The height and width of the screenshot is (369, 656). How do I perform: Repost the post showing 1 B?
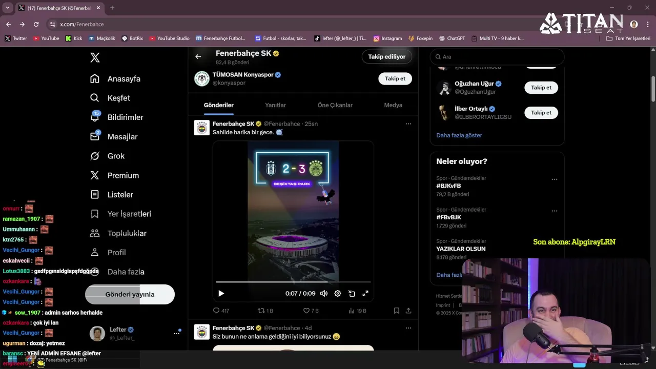(x=265, y=311)
